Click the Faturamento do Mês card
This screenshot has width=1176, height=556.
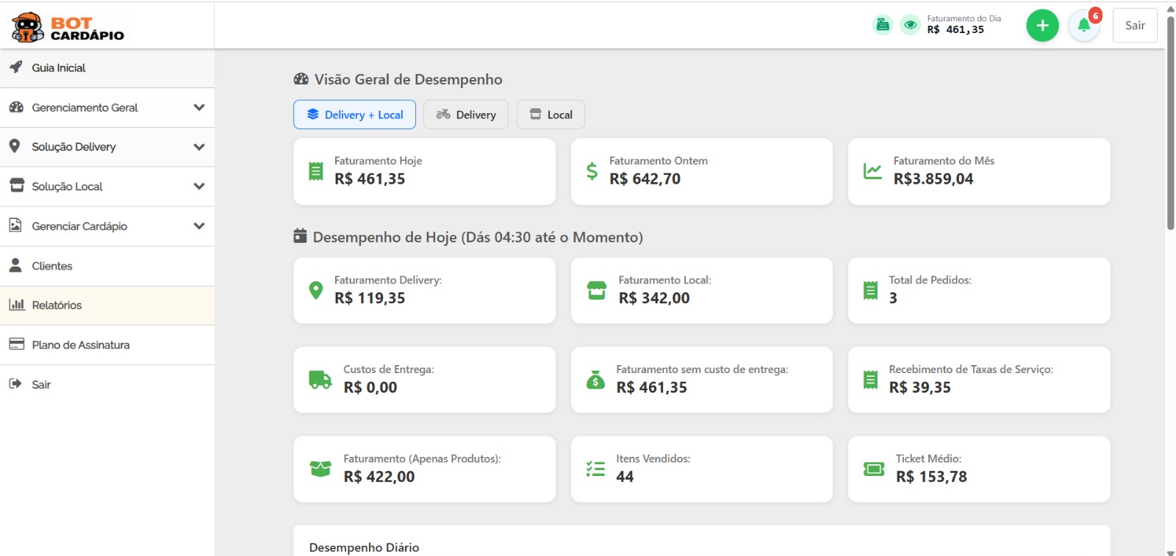(x=978, y=171)
